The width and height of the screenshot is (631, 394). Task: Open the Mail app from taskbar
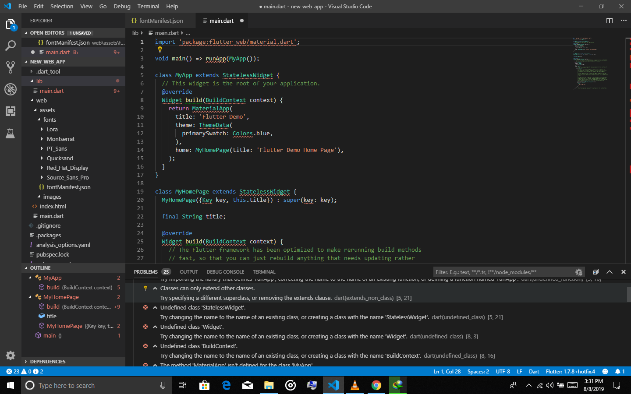248,385
